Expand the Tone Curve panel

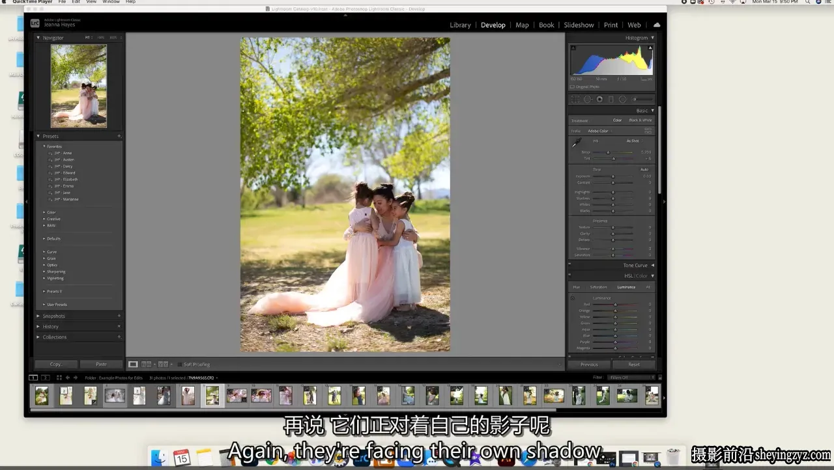pyautogui.click(x=653, y=265)
